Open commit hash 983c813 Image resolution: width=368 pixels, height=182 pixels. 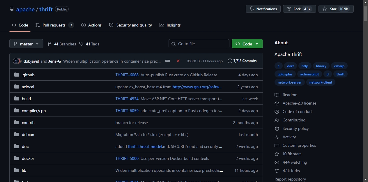coord(193,61)
